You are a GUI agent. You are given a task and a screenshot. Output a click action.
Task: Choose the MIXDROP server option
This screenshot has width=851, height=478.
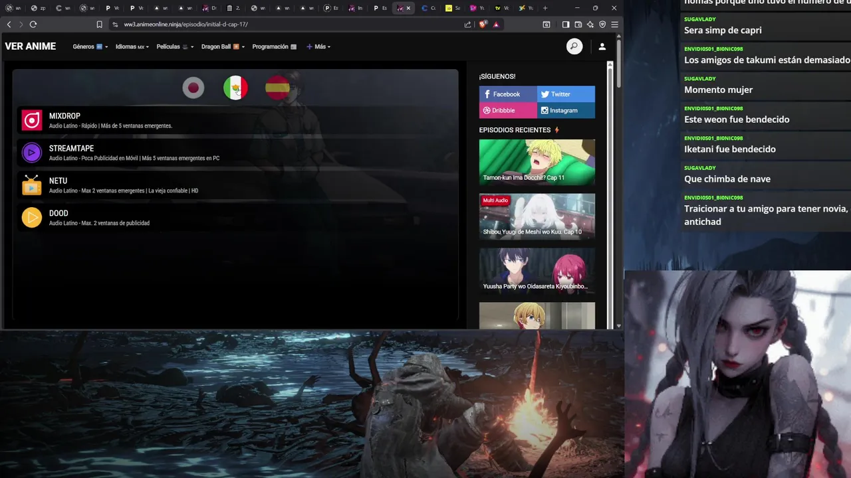pos(235,120)
